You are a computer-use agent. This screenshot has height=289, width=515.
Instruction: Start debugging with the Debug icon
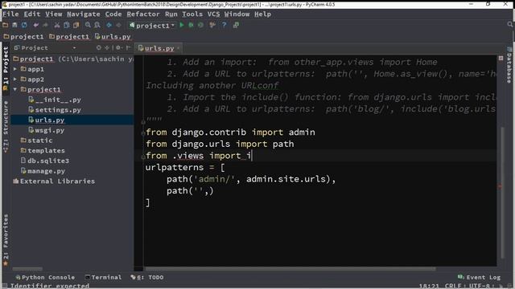point(191,25)
